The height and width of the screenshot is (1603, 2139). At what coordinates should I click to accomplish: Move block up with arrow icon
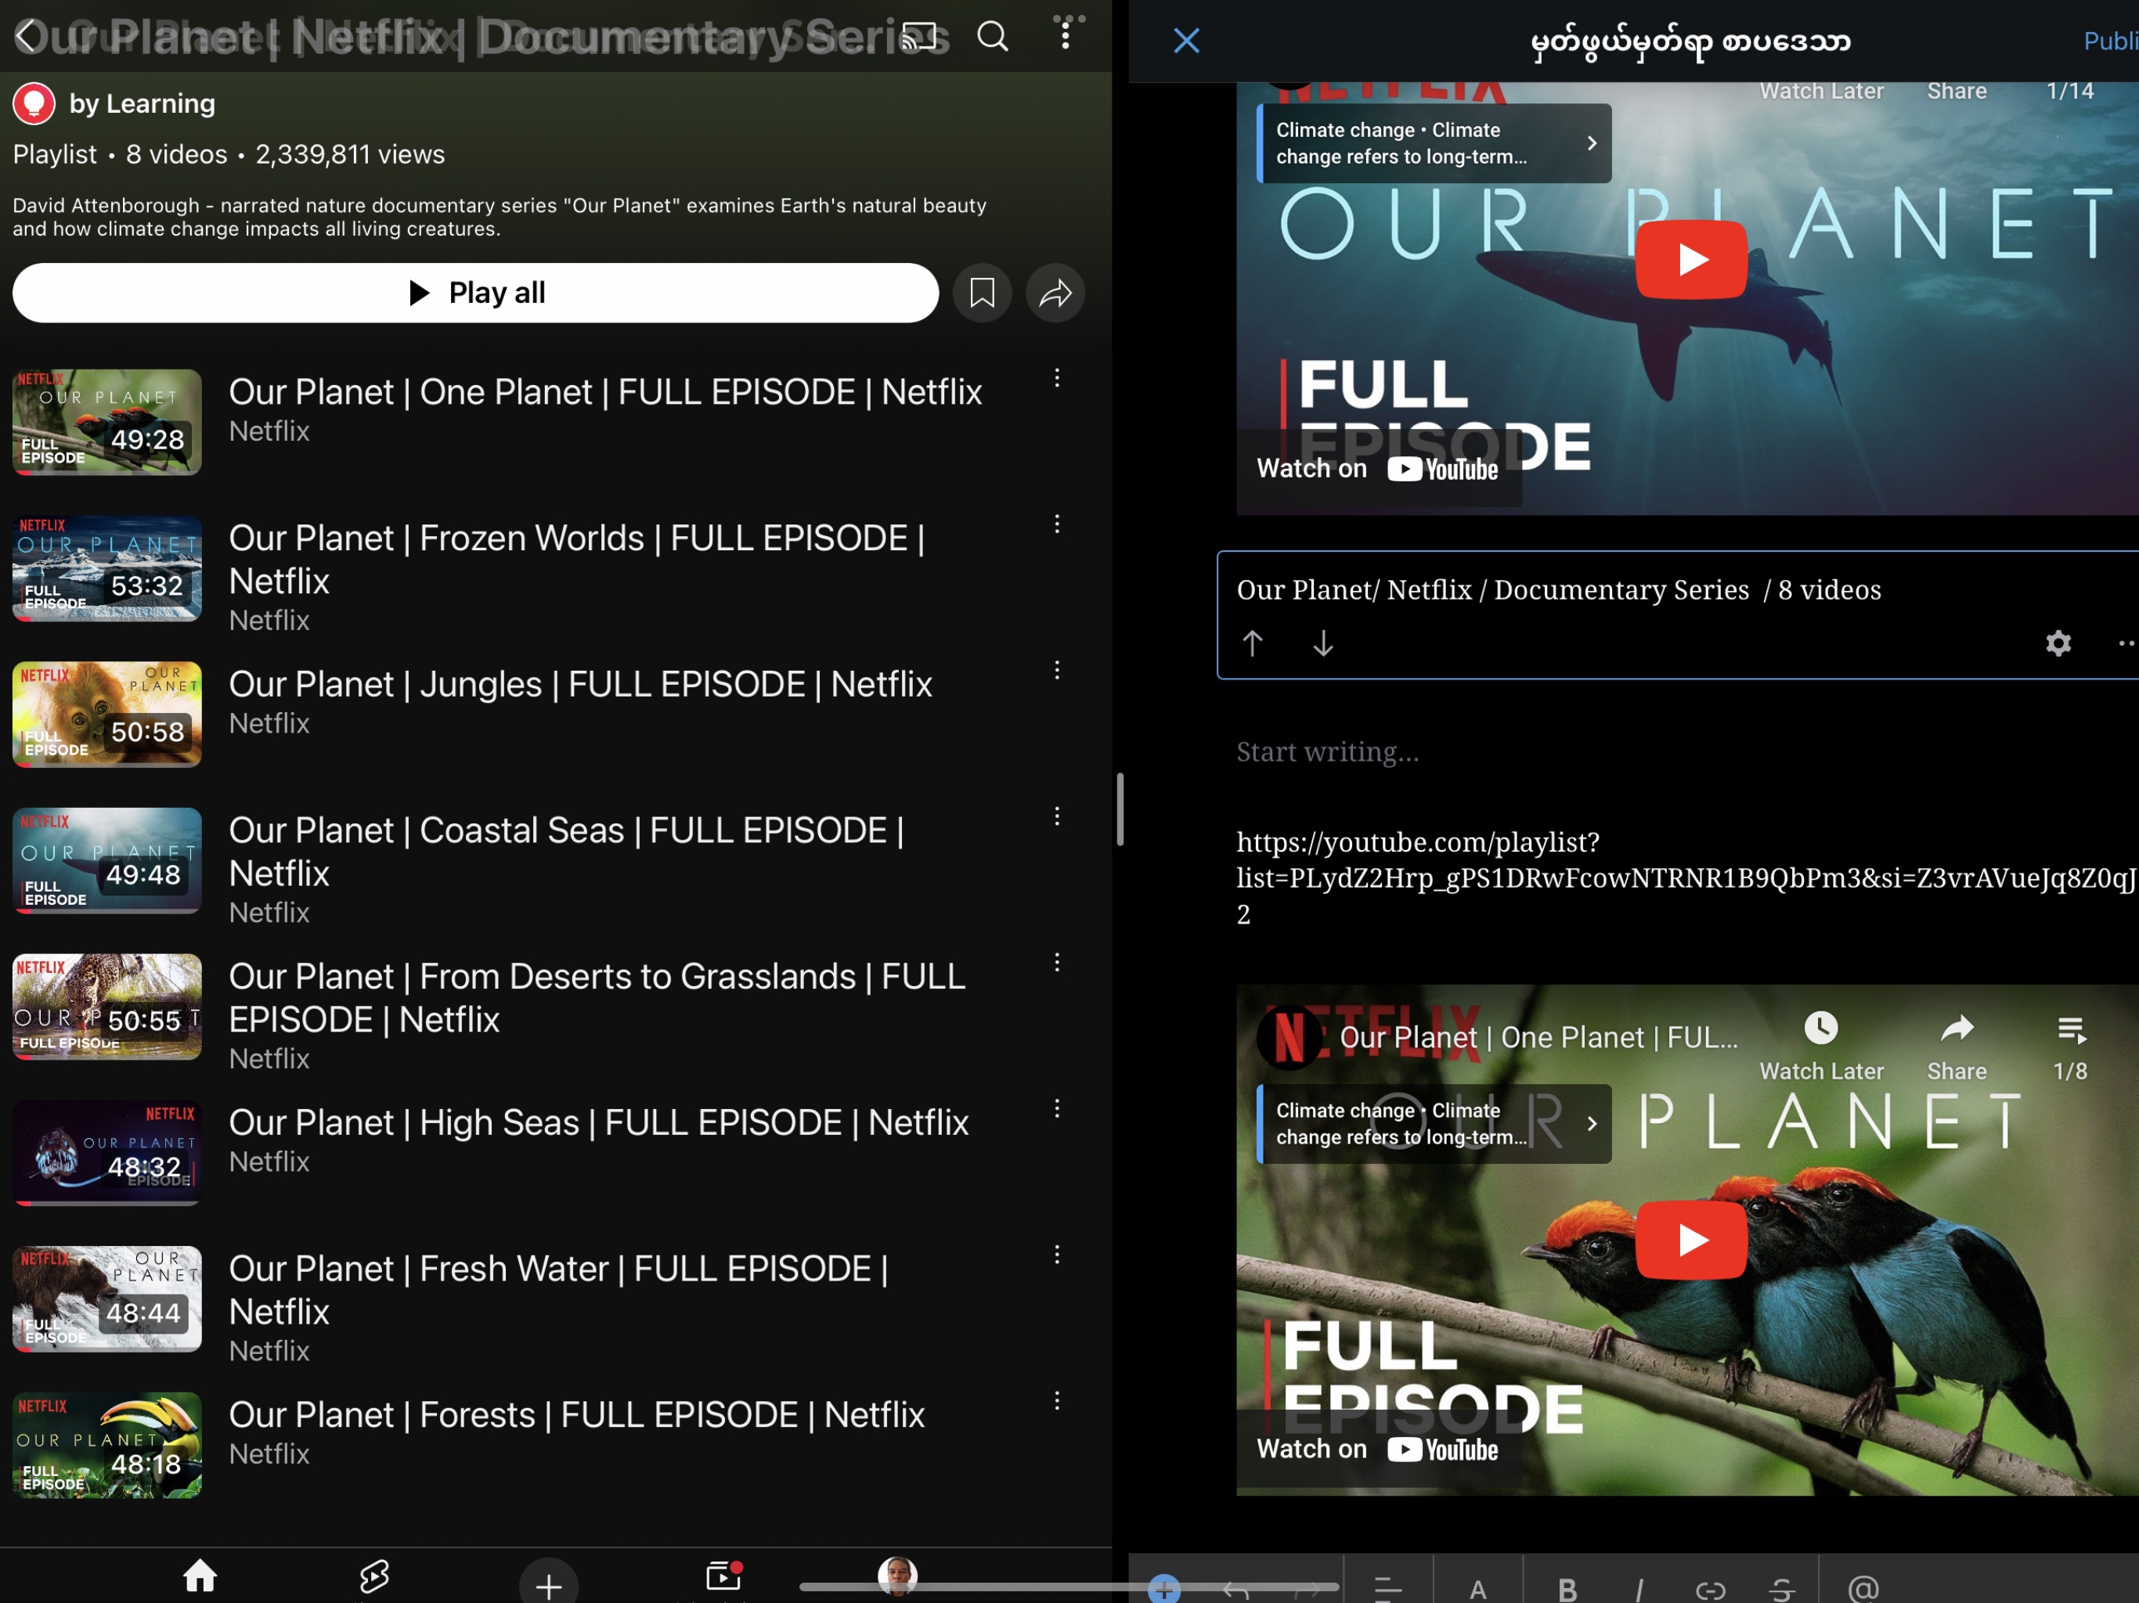(x=1252, y=643)
